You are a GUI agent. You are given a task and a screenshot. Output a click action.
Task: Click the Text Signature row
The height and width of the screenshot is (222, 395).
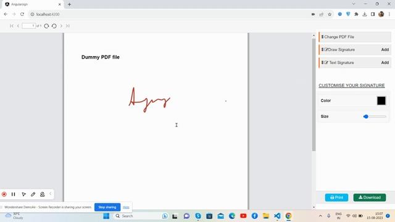click(x=355, y=62)
